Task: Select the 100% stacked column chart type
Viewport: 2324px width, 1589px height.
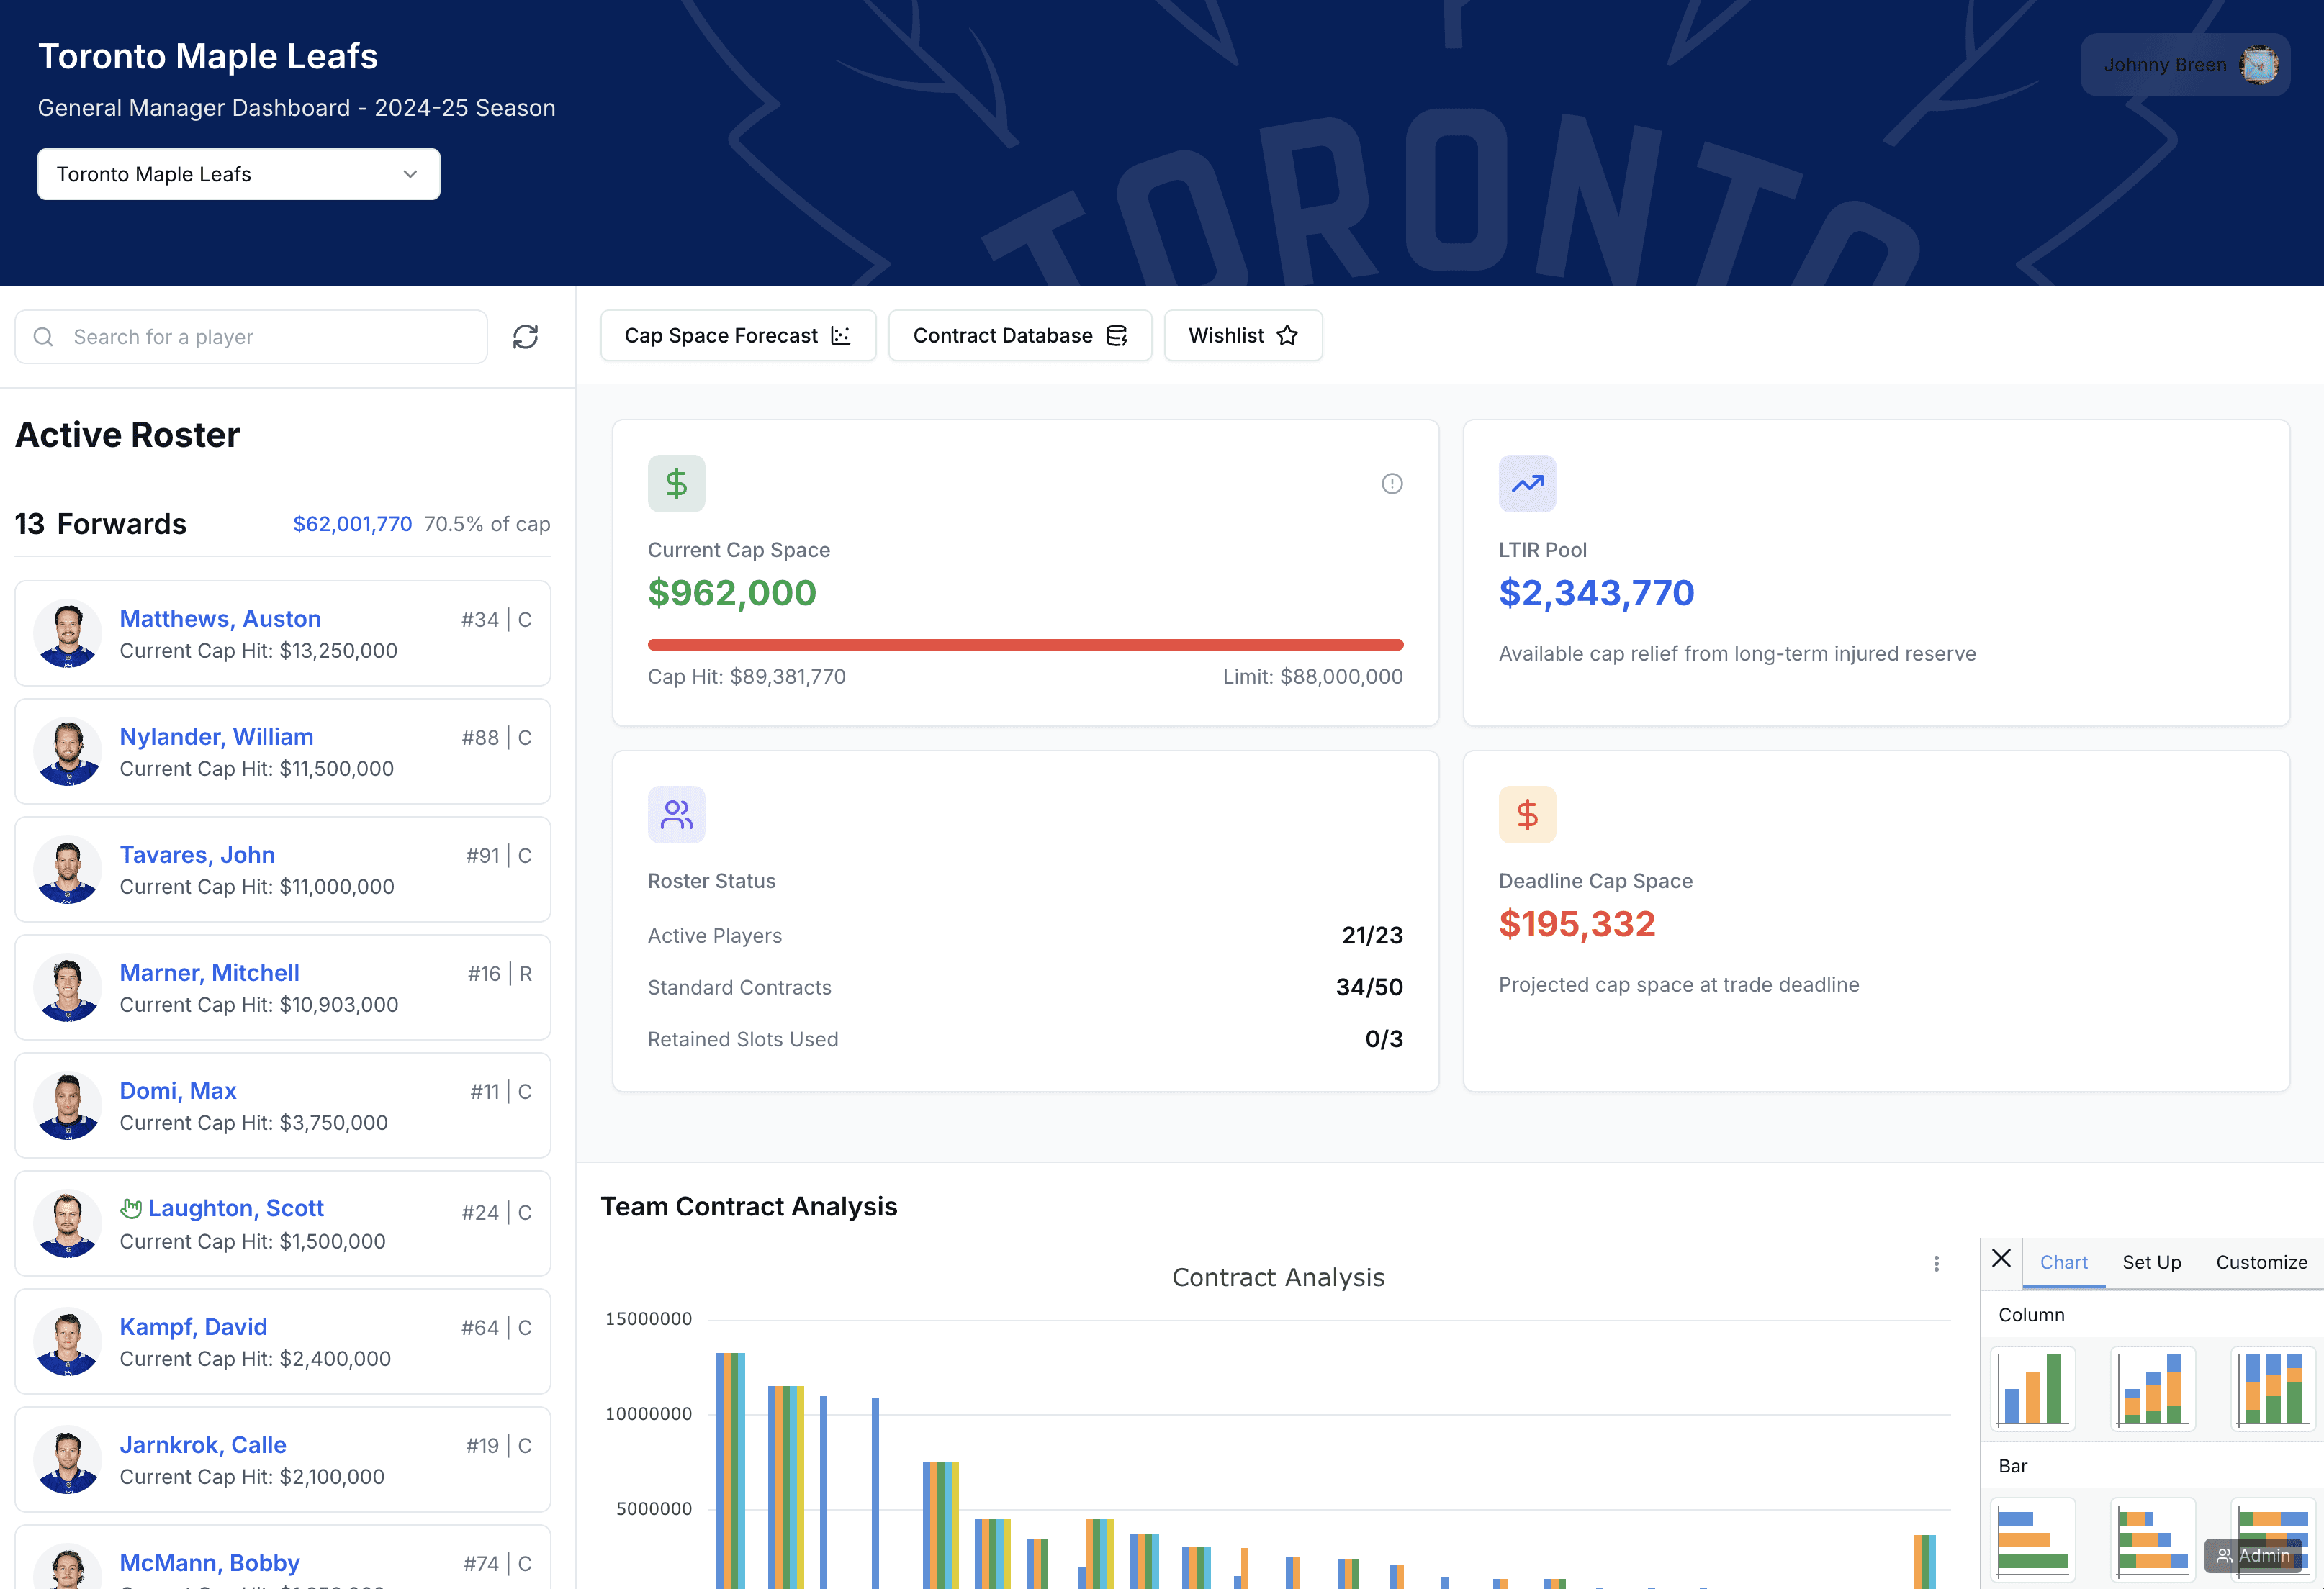Action: point(2273,1388)
